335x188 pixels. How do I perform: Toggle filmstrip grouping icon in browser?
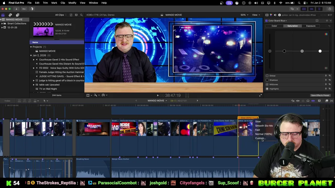coord(76,15)
